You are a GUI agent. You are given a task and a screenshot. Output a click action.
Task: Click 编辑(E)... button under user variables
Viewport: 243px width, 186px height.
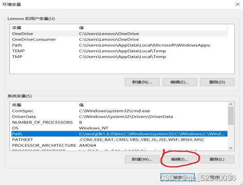[x=180, y=82]
